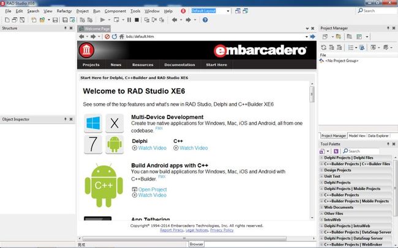Switch to the Model View tab
Viewport: 398px width, 248px height.
357,136
